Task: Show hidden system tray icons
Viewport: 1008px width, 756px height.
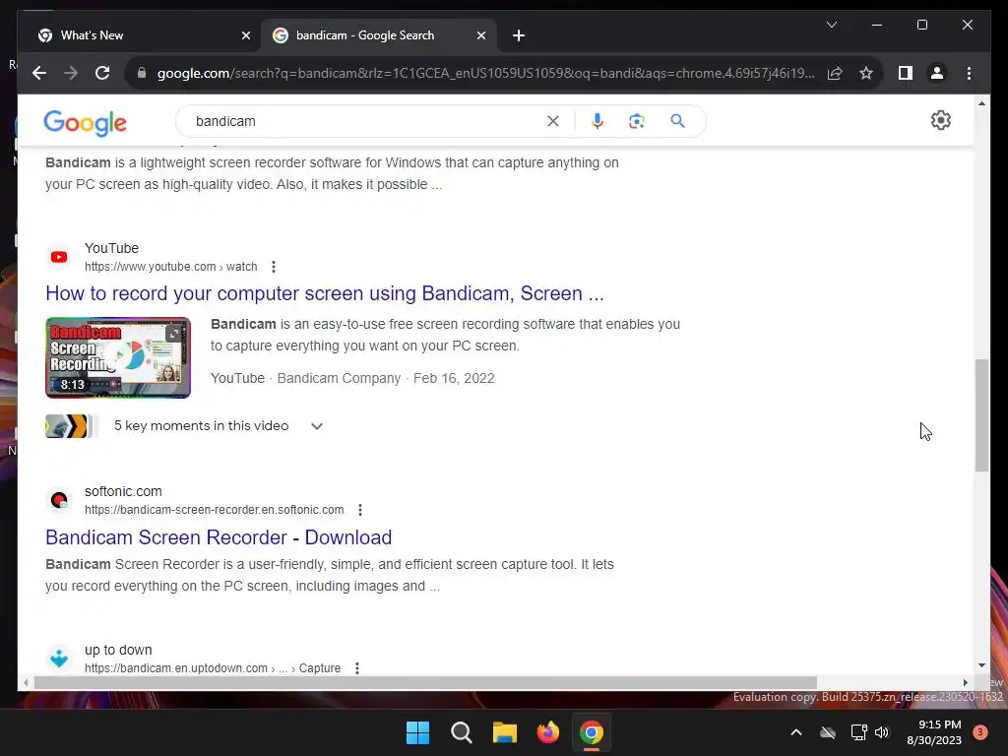Action: coord(795,732)
